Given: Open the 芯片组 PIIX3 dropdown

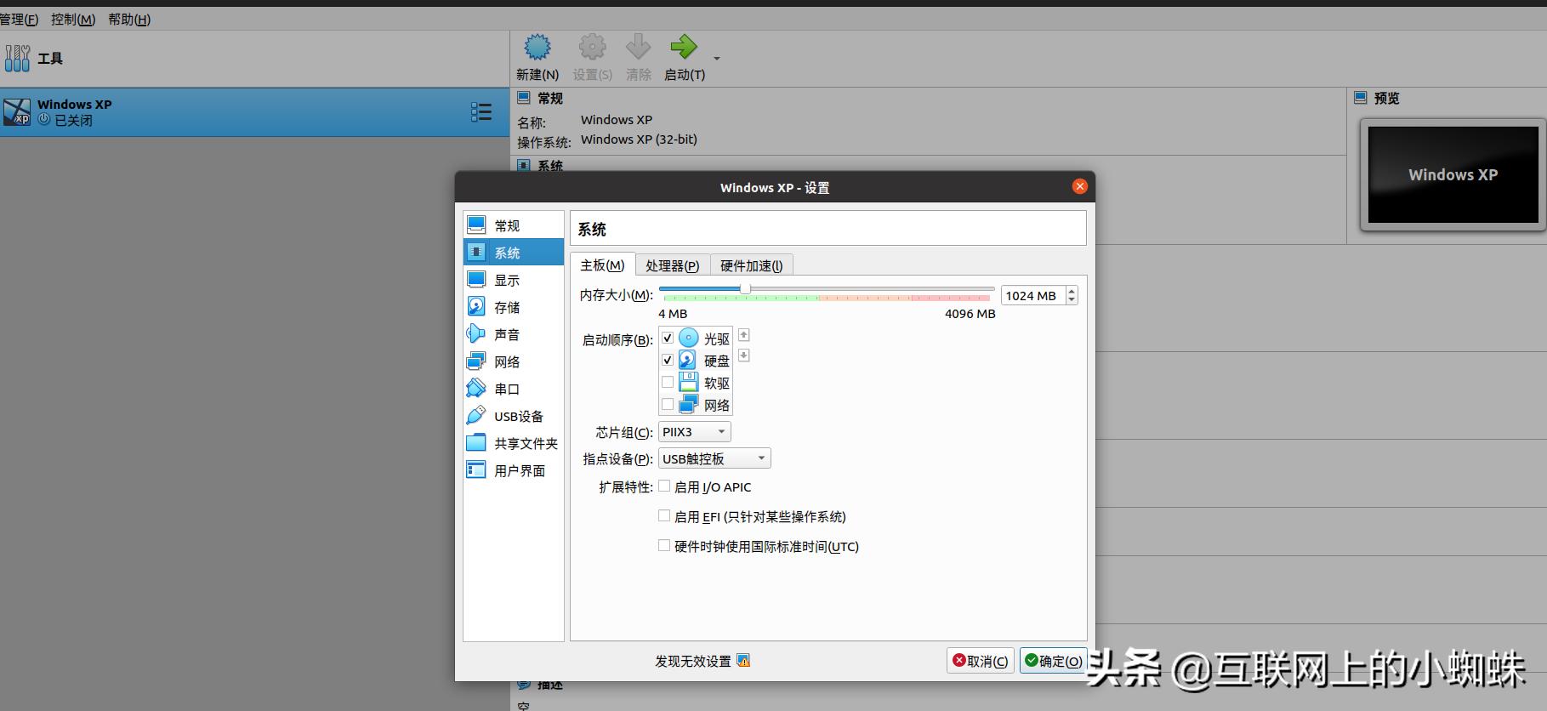Looking at the screenshot, I should tap(695, 432).
